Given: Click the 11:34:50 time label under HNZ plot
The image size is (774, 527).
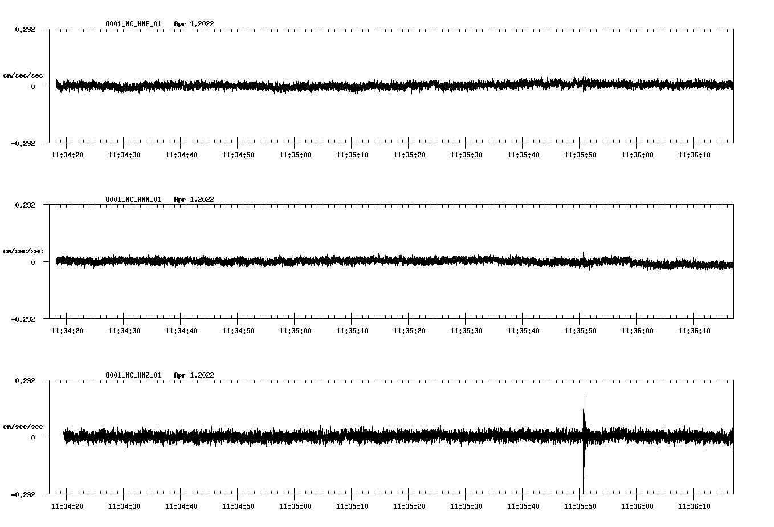Looking at the screenshot, I should (238, 506).
